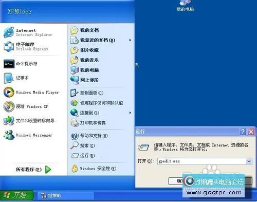Screen dimensions: 257x202
Task: Open My Documents folder icon
Action: click(75, 30)
